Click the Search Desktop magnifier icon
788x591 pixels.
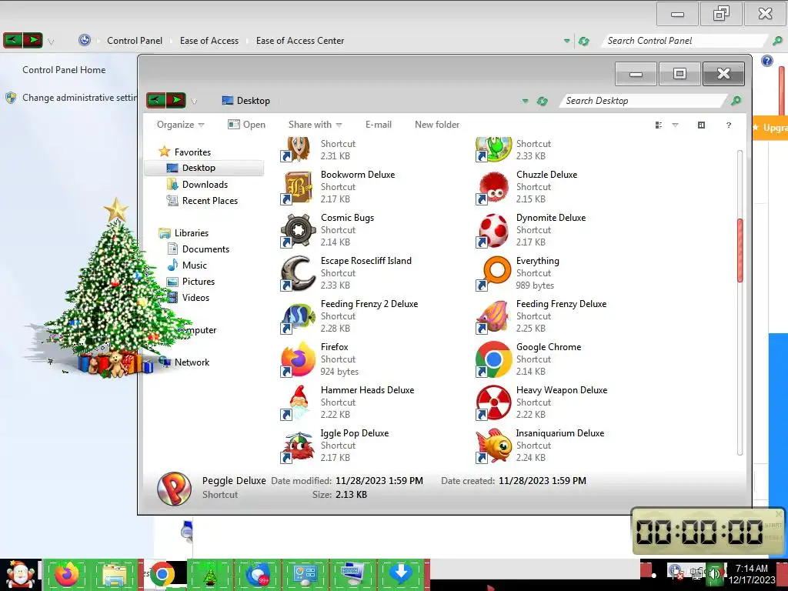point(736,101)
